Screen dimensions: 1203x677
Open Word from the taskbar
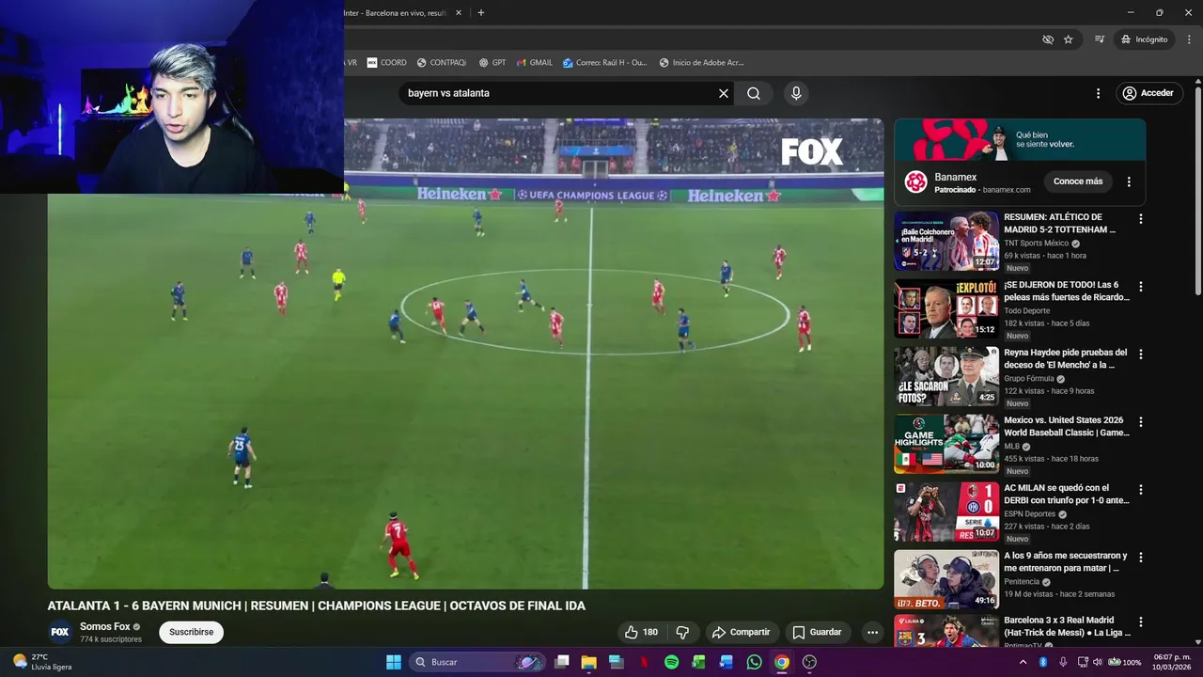tap(726, 662)
